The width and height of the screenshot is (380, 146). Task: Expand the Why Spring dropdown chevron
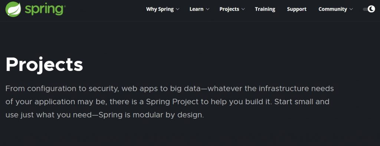click(x=177, y=9)
